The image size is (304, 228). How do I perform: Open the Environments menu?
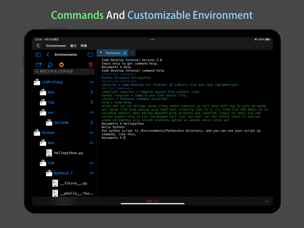click(x=56, y=45)
